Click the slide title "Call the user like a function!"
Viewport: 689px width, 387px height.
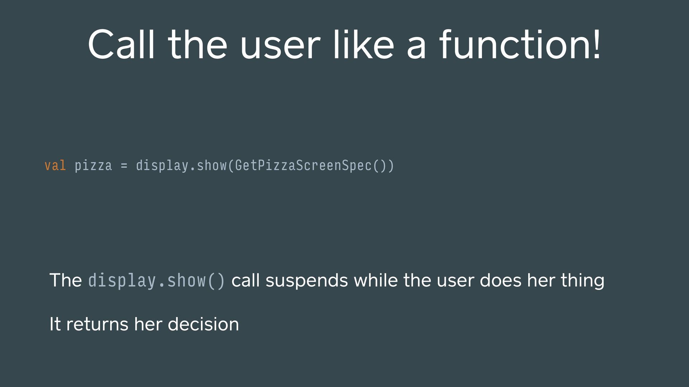pos(344,44)
